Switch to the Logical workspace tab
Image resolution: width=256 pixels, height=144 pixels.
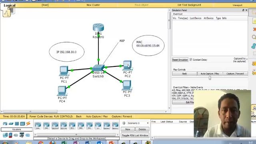10,5
